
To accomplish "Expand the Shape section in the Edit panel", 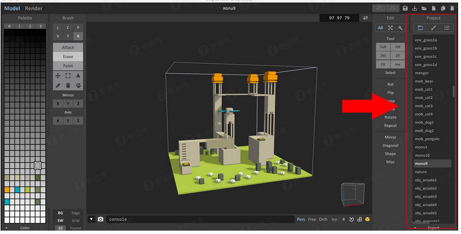I will (390, 154).
